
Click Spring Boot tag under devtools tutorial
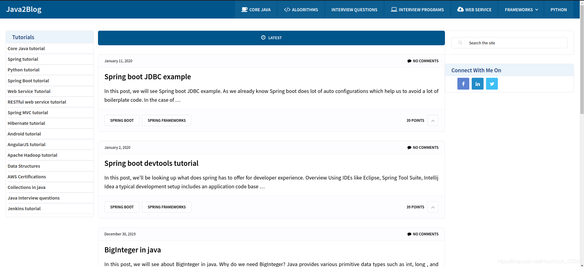122,207
